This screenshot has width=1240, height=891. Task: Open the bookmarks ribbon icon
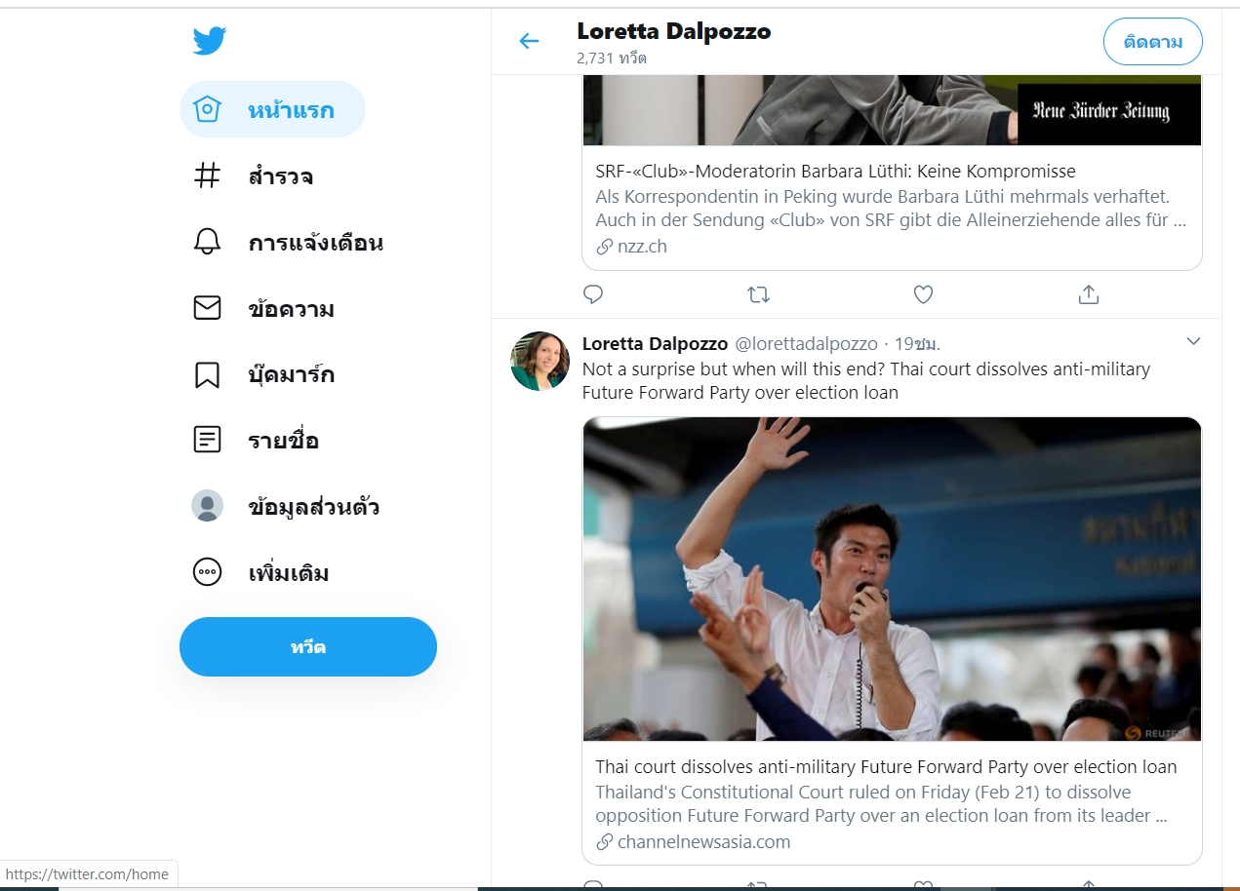pyautogui.click(x=207, y=374)
